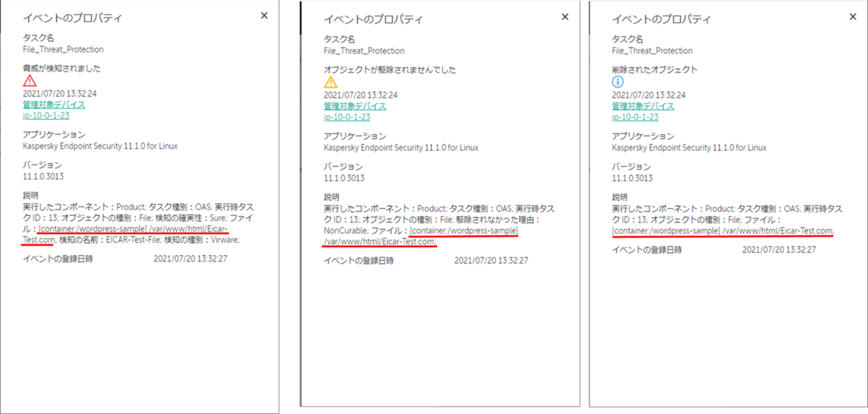868x414 pixels.
Task: Select the オブジェクトが駆除されませんでした event heading
Action: click(390, 69)
